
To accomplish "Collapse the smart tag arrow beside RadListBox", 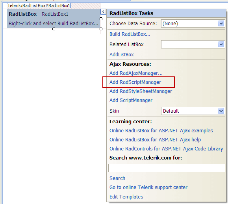I will (103, 11).
